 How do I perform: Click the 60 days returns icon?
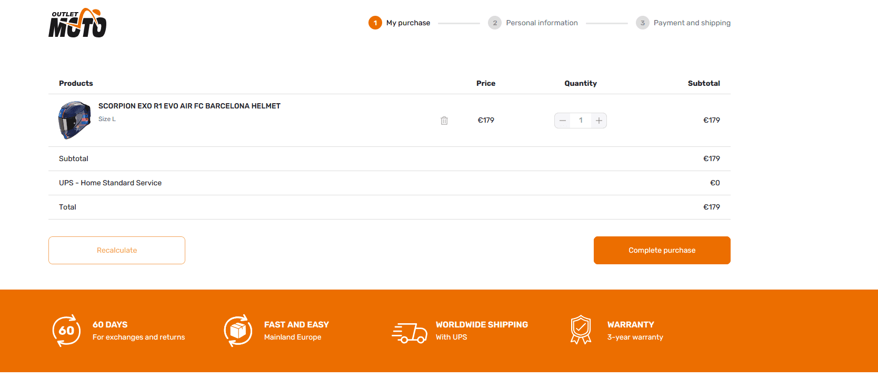click(67, 331)
